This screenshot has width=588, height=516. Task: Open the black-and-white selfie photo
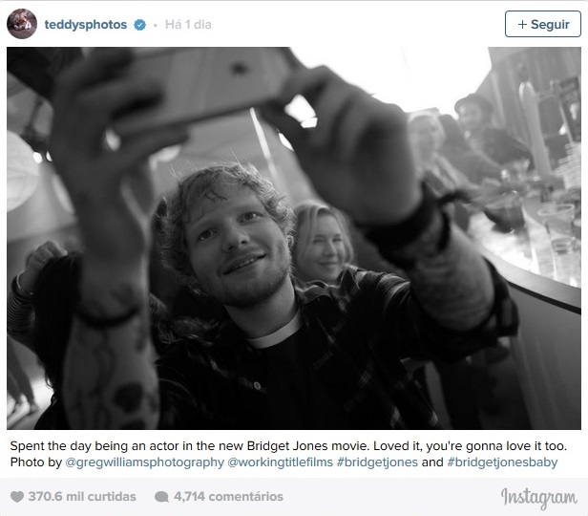click(x=294, y=238)
